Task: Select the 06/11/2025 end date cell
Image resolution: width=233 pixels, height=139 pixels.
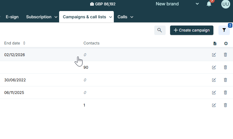Action: [x=14, y=93]
